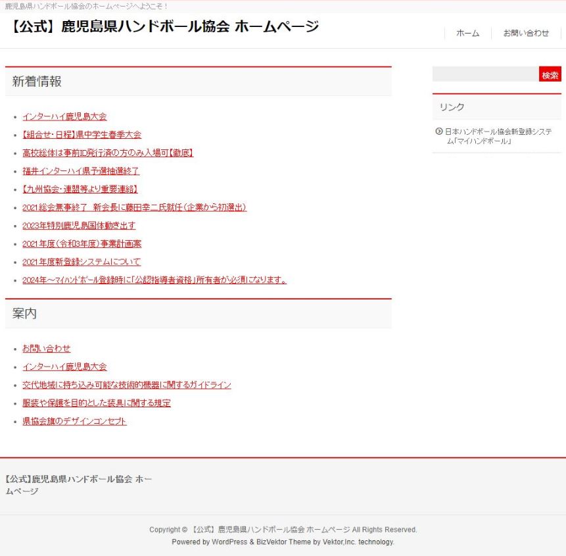This screenshot has width=566, height=556.
Task: Open 交代地域に持ち込み可能な技術的機器 guideline link
Action: (x=127, y=385)
